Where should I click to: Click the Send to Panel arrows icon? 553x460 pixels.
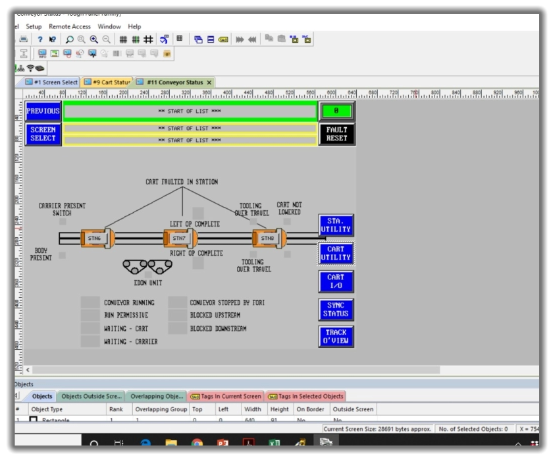239,38
